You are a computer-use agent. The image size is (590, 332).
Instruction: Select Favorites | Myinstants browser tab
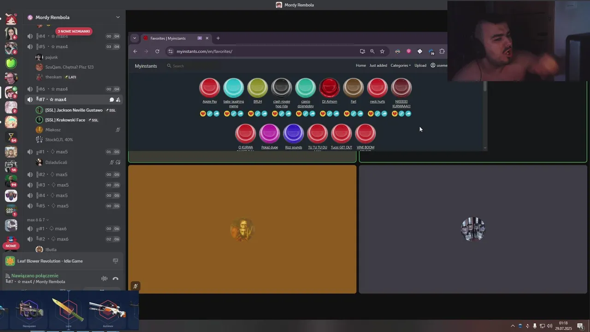[x=177, y=38]
